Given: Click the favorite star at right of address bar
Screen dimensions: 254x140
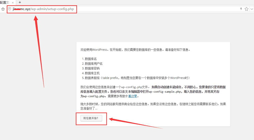Looking at the screenshot, I should pyautogui.click(x=247, y=9).
